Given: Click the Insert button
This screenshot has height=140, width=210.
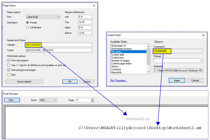Looking at the screenshot, I should click(x=177, y=80).
